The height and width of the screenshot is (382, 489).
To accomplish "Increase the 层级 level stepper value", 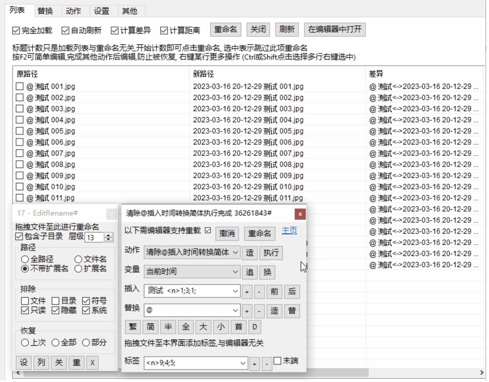I will pos(108,235).
